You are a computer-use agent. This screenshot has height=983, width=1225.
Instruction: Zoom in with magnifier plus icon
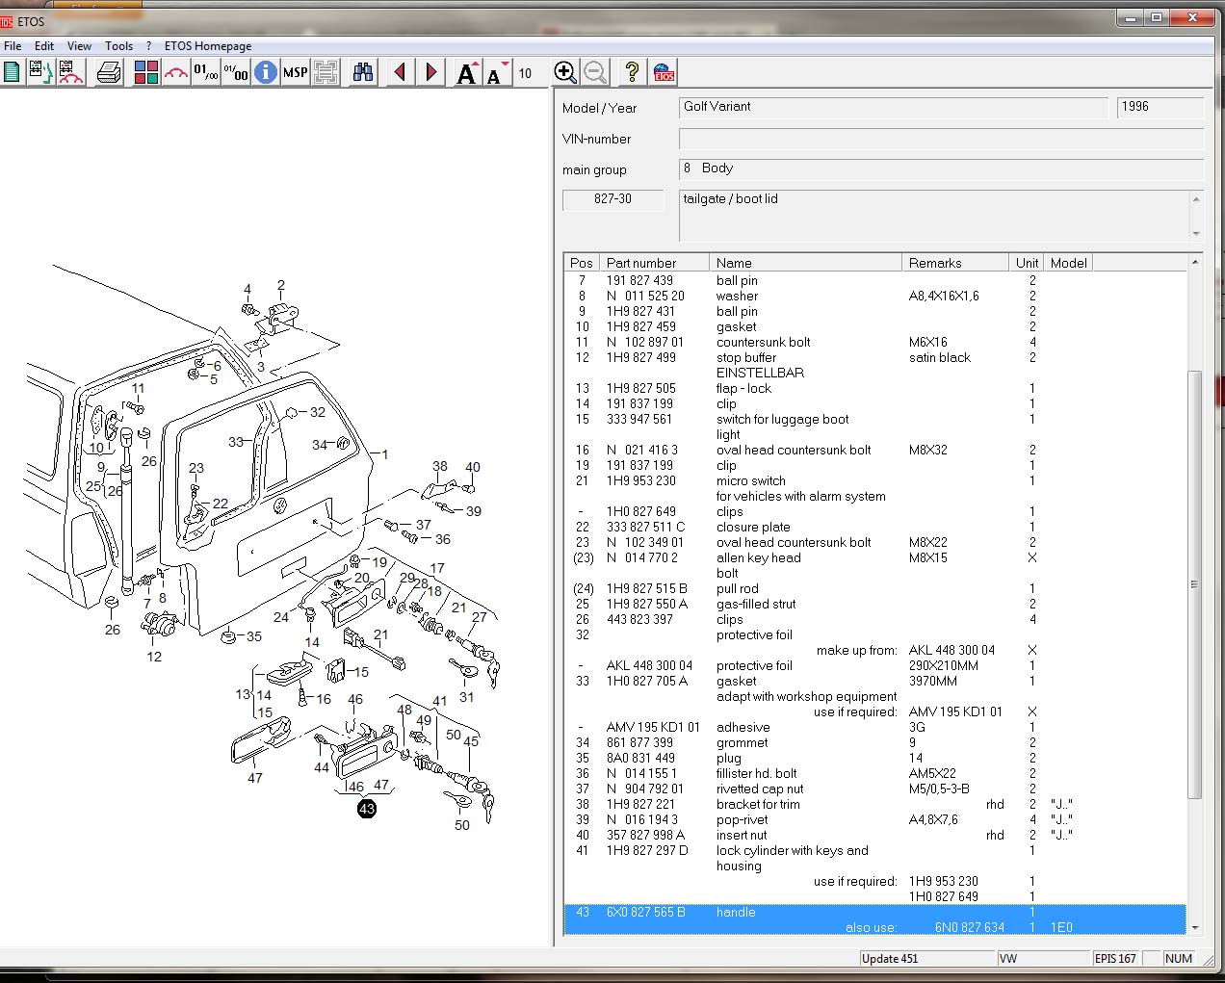565,72
